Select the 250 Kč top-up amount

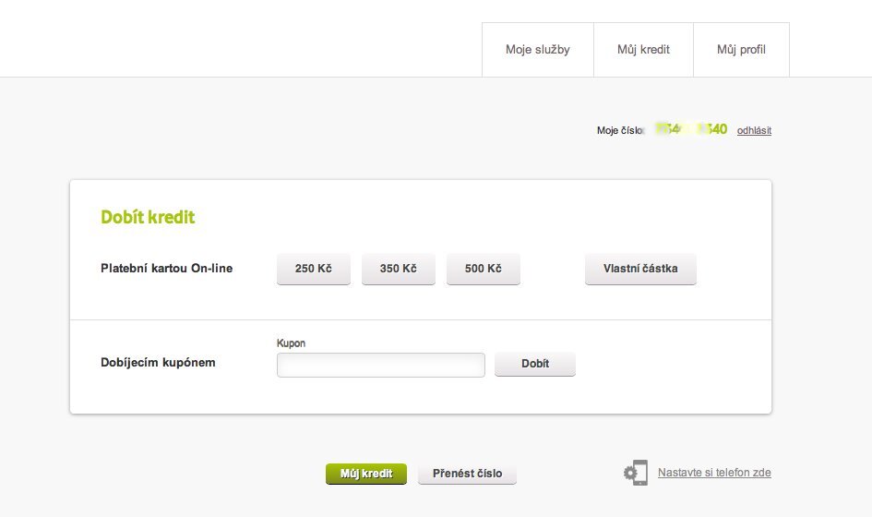coord(314,269)
